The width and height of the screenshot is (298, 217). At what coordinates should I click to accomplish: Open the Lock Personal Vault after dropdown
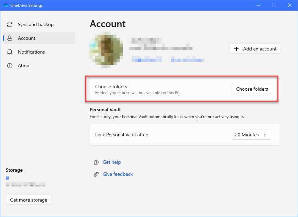pos(252,135)
